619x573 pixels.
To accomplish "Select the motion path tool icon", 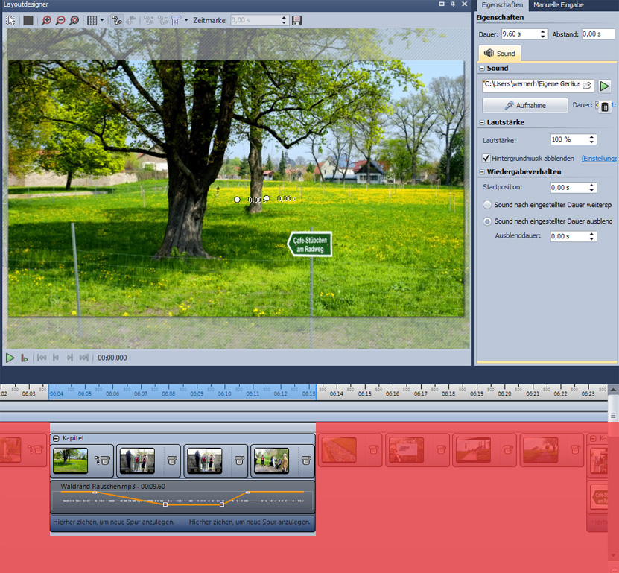I will pyautogui.click(x=117, y=21).
